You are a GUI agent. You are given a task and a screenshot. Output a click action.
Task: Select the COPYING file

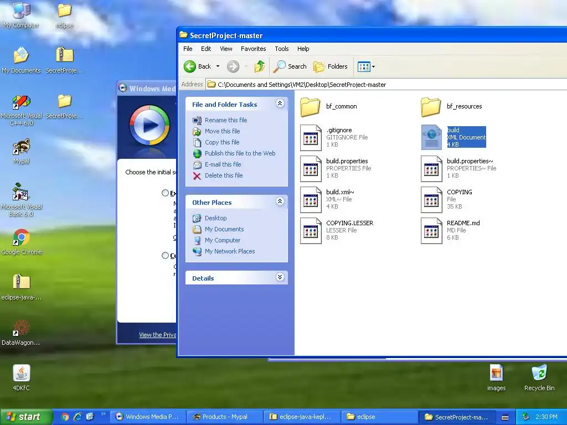446,200
